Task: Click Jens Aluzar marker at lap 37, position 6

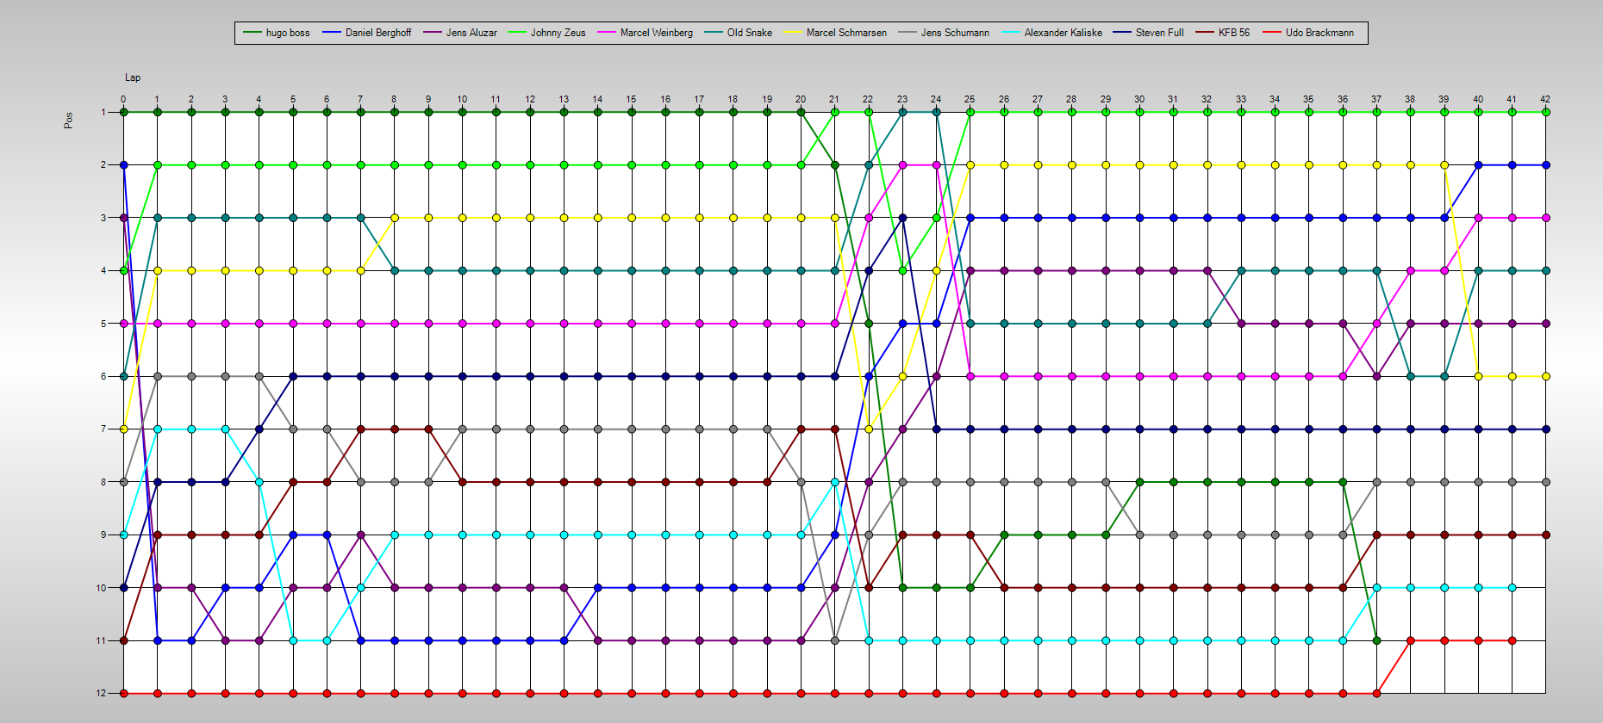Action: 1376,376
